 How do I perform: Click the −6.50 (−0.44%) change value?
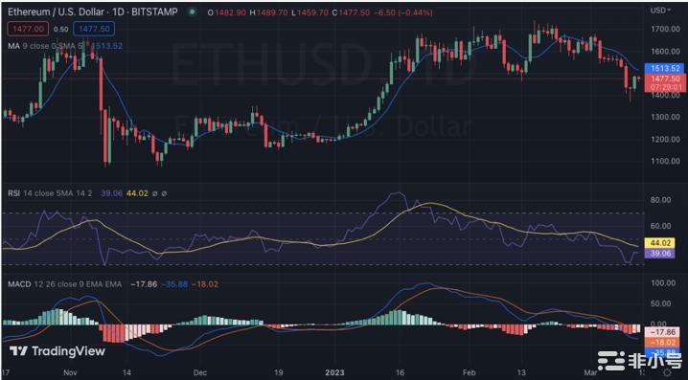coord(402,12)
